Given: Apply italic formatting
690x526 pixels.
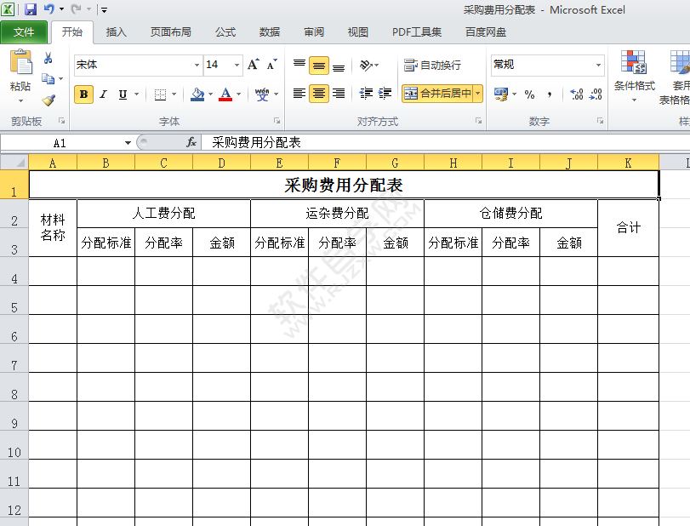Looking at the screenshot, I should (102, 94).
